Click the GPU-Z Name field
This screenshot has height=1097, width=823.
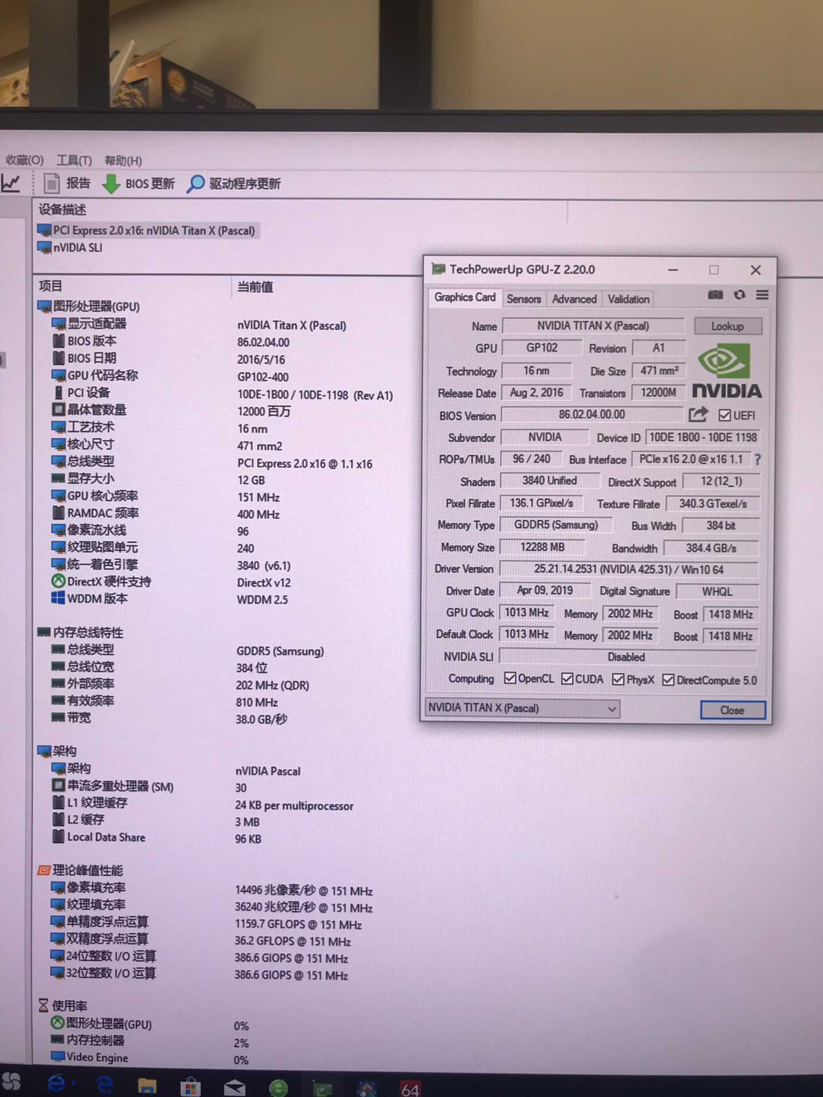coord(593,326)
